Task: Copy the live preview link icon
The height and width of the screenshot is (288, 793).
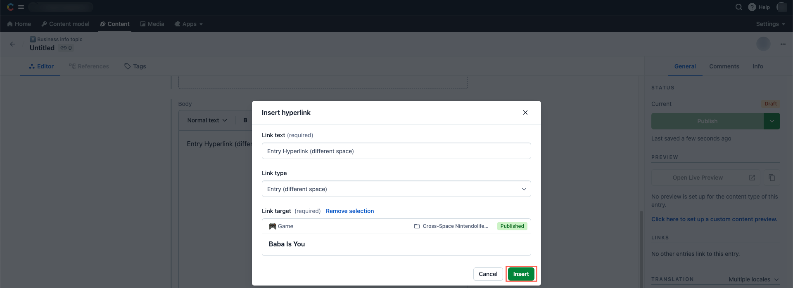Action: (772, 178)
